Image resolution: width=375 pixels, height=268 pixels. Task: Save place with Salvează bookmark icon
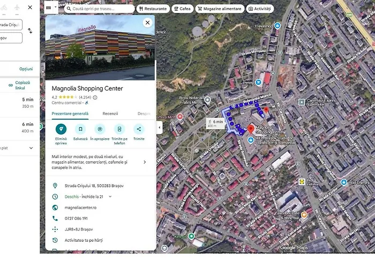[80, 129]
